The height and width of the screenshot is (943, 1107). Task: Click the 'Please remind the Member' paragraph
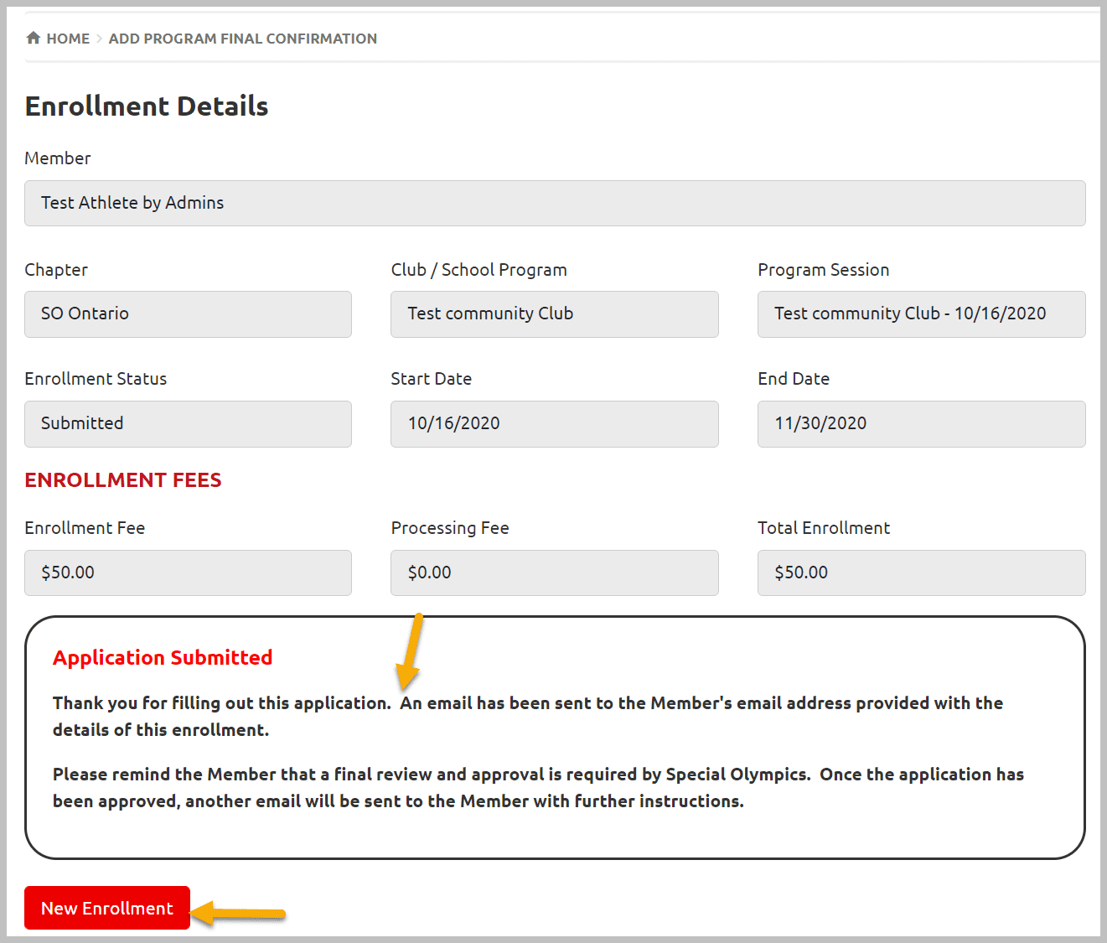[x=538, y=788]
